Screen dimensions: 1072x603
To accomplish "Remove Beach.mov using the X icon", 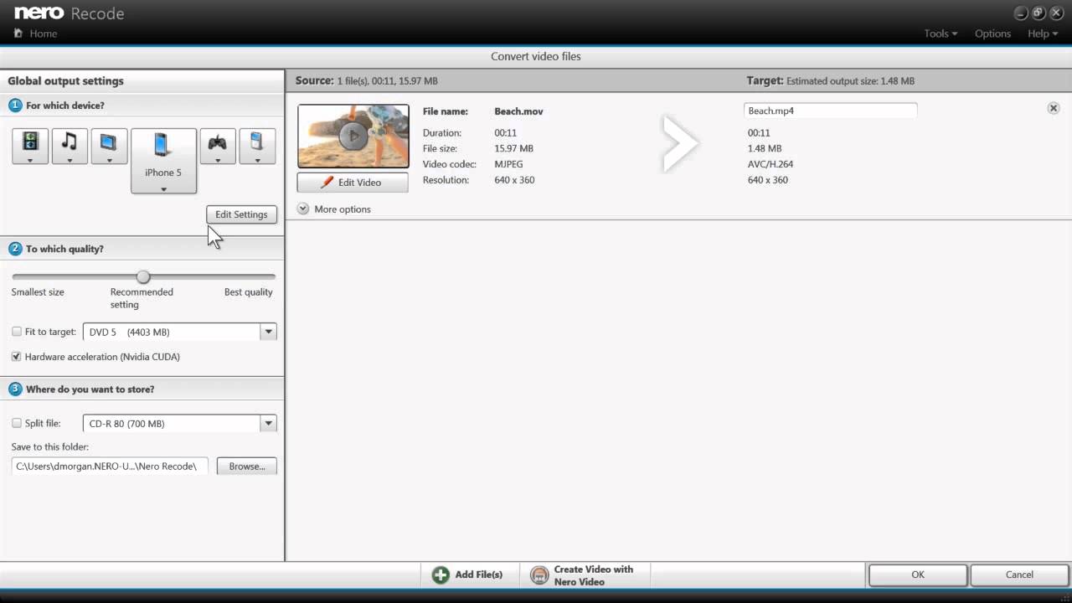I will (x=1054, y=108).
